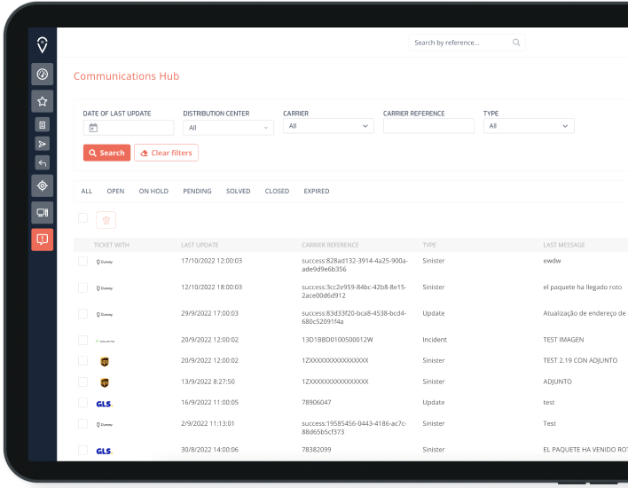Click the CARRIER REFERENCE column header
The width and height of the screenshot is (628, 488).
click(x=330, y=245)
